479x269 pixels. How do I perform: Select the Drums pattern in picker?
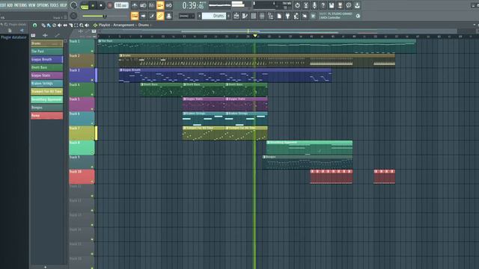(46, 43)
